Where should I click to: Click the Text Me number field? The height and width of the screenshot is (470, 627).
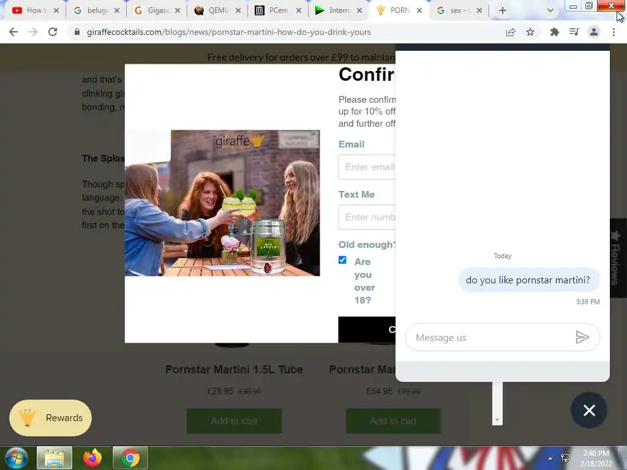[367, 217]
